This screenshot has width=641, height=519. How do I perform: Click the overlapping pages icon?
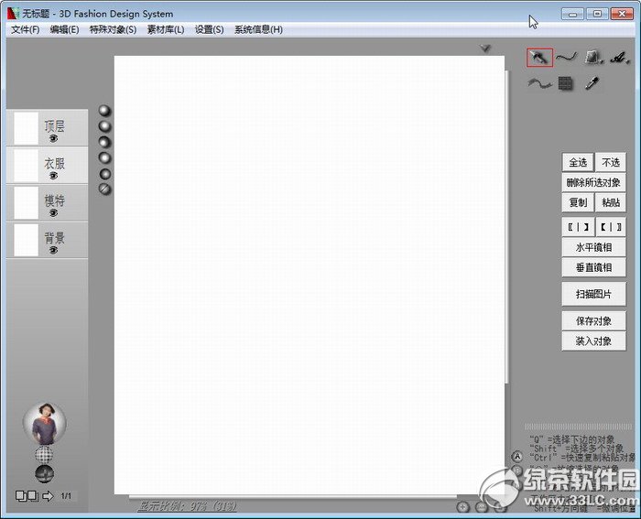point(21,496)
